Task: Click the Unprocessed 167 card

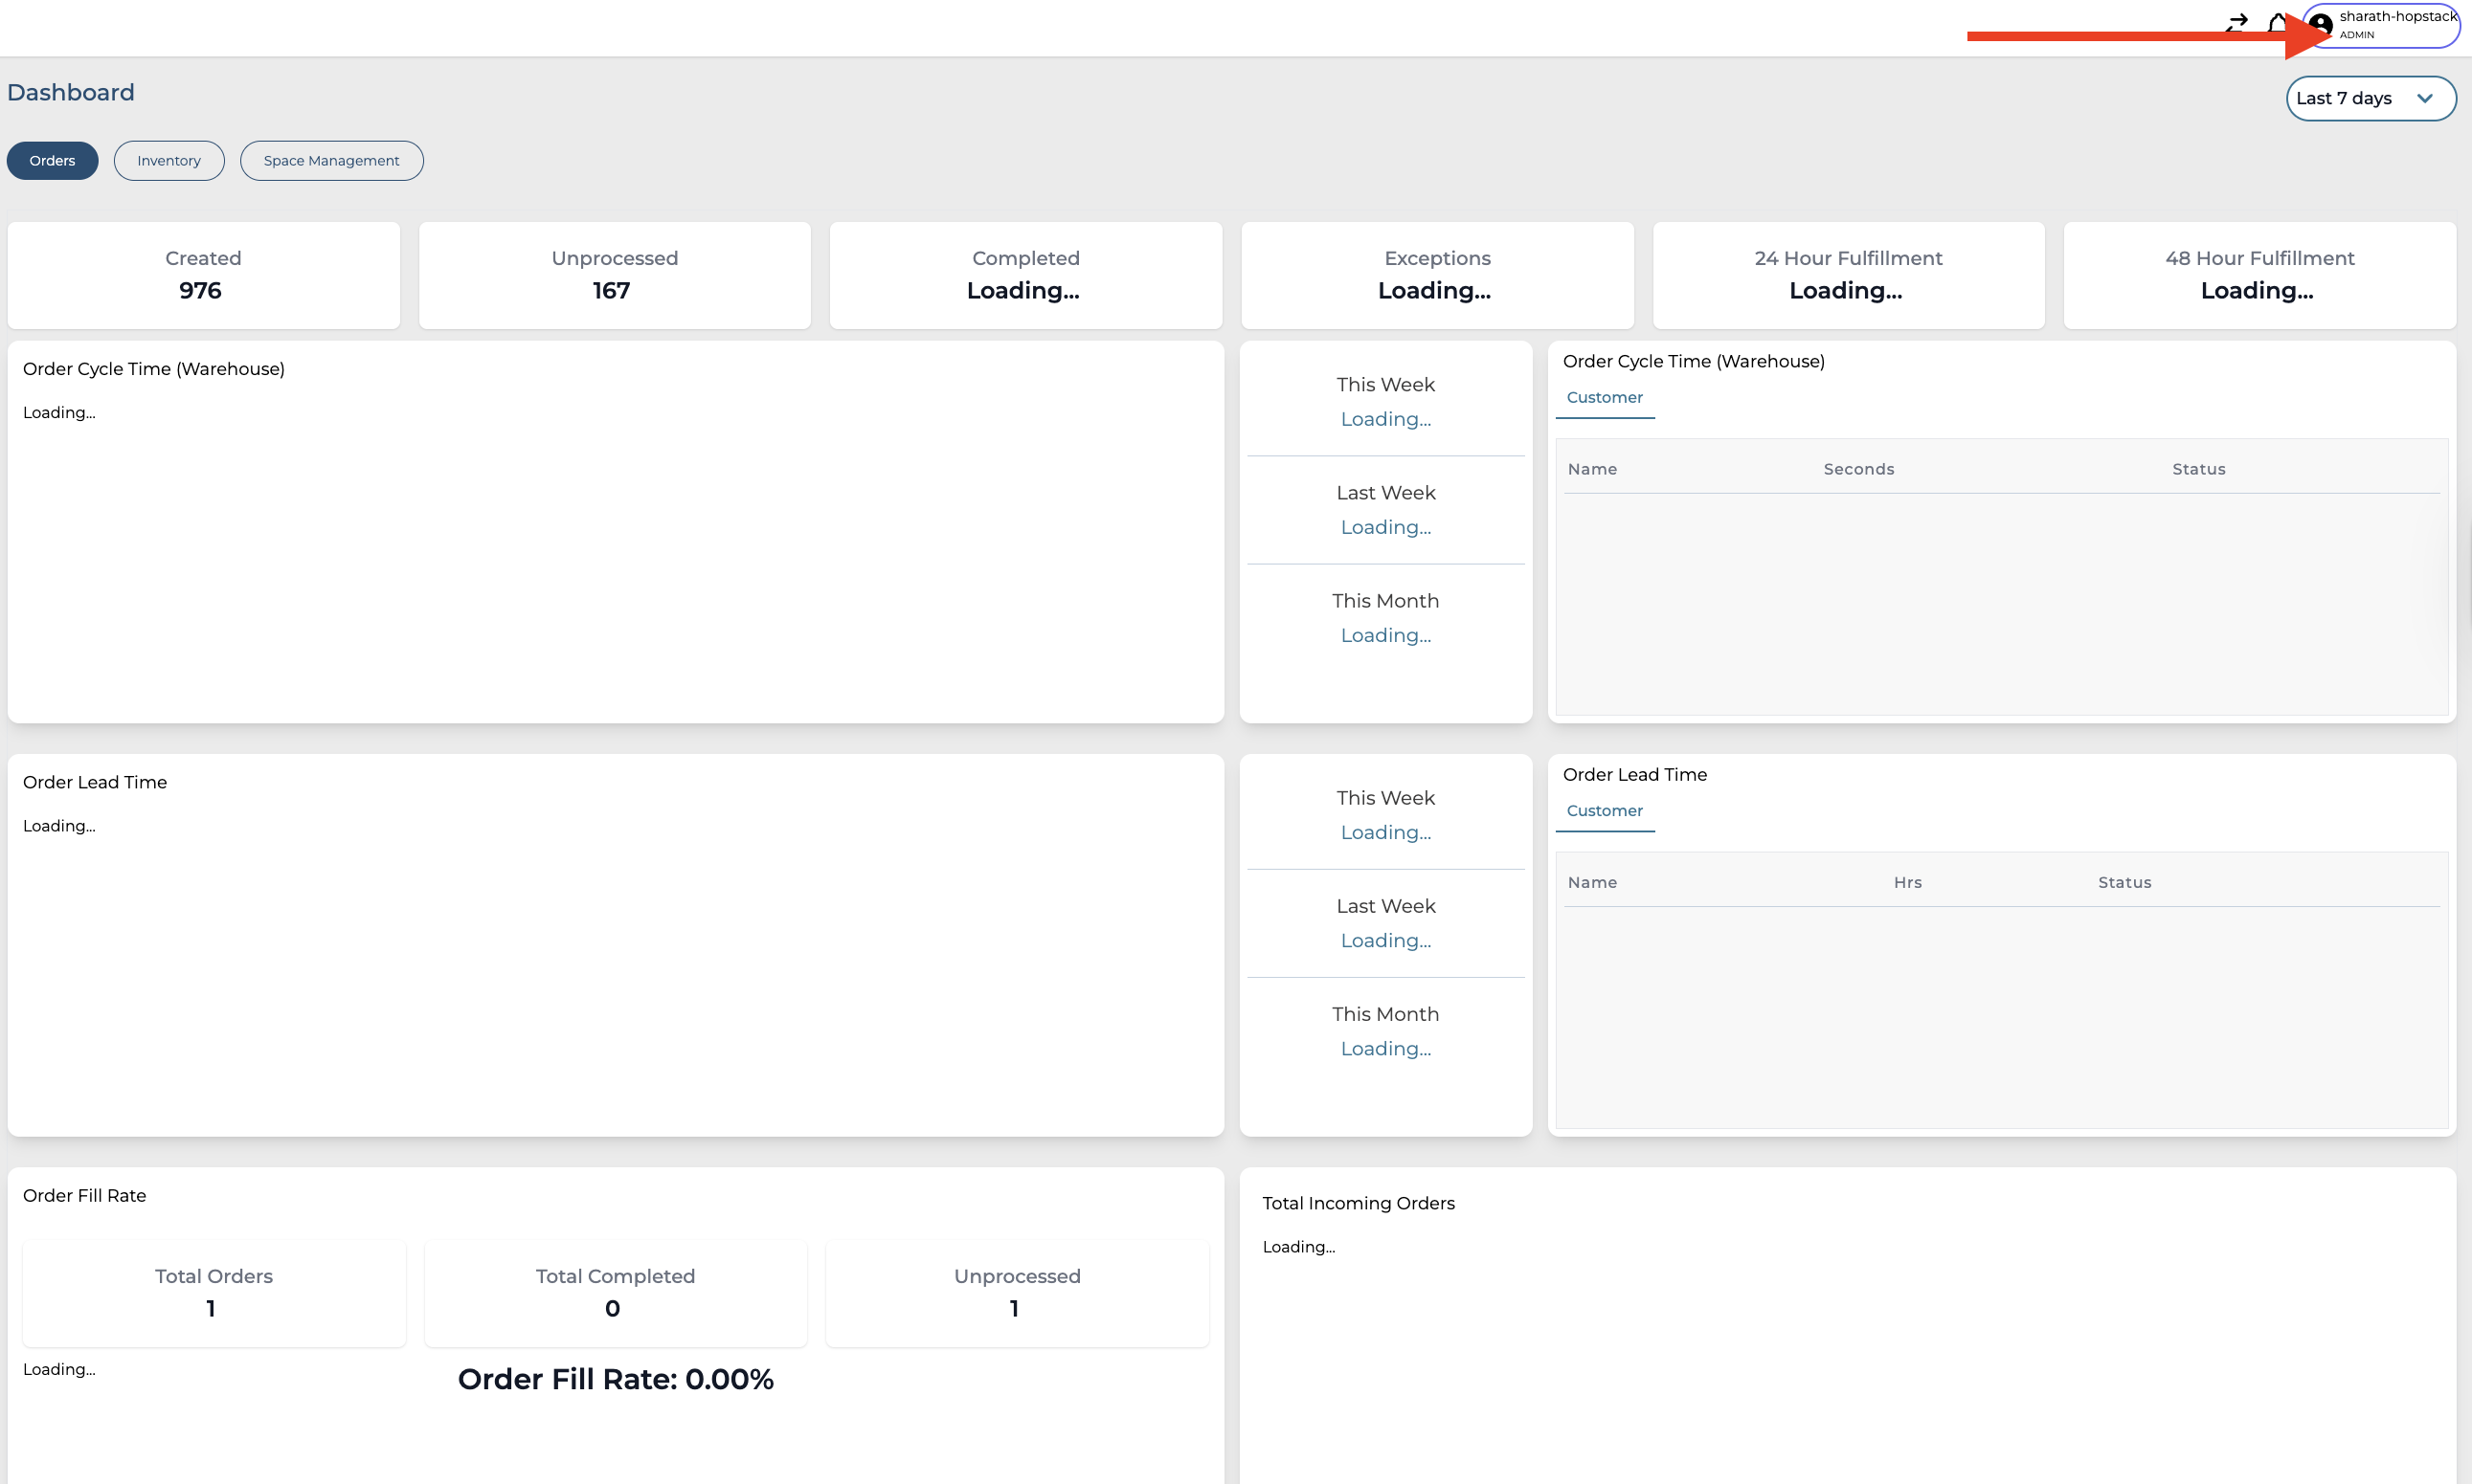Action: click(615, 275)
